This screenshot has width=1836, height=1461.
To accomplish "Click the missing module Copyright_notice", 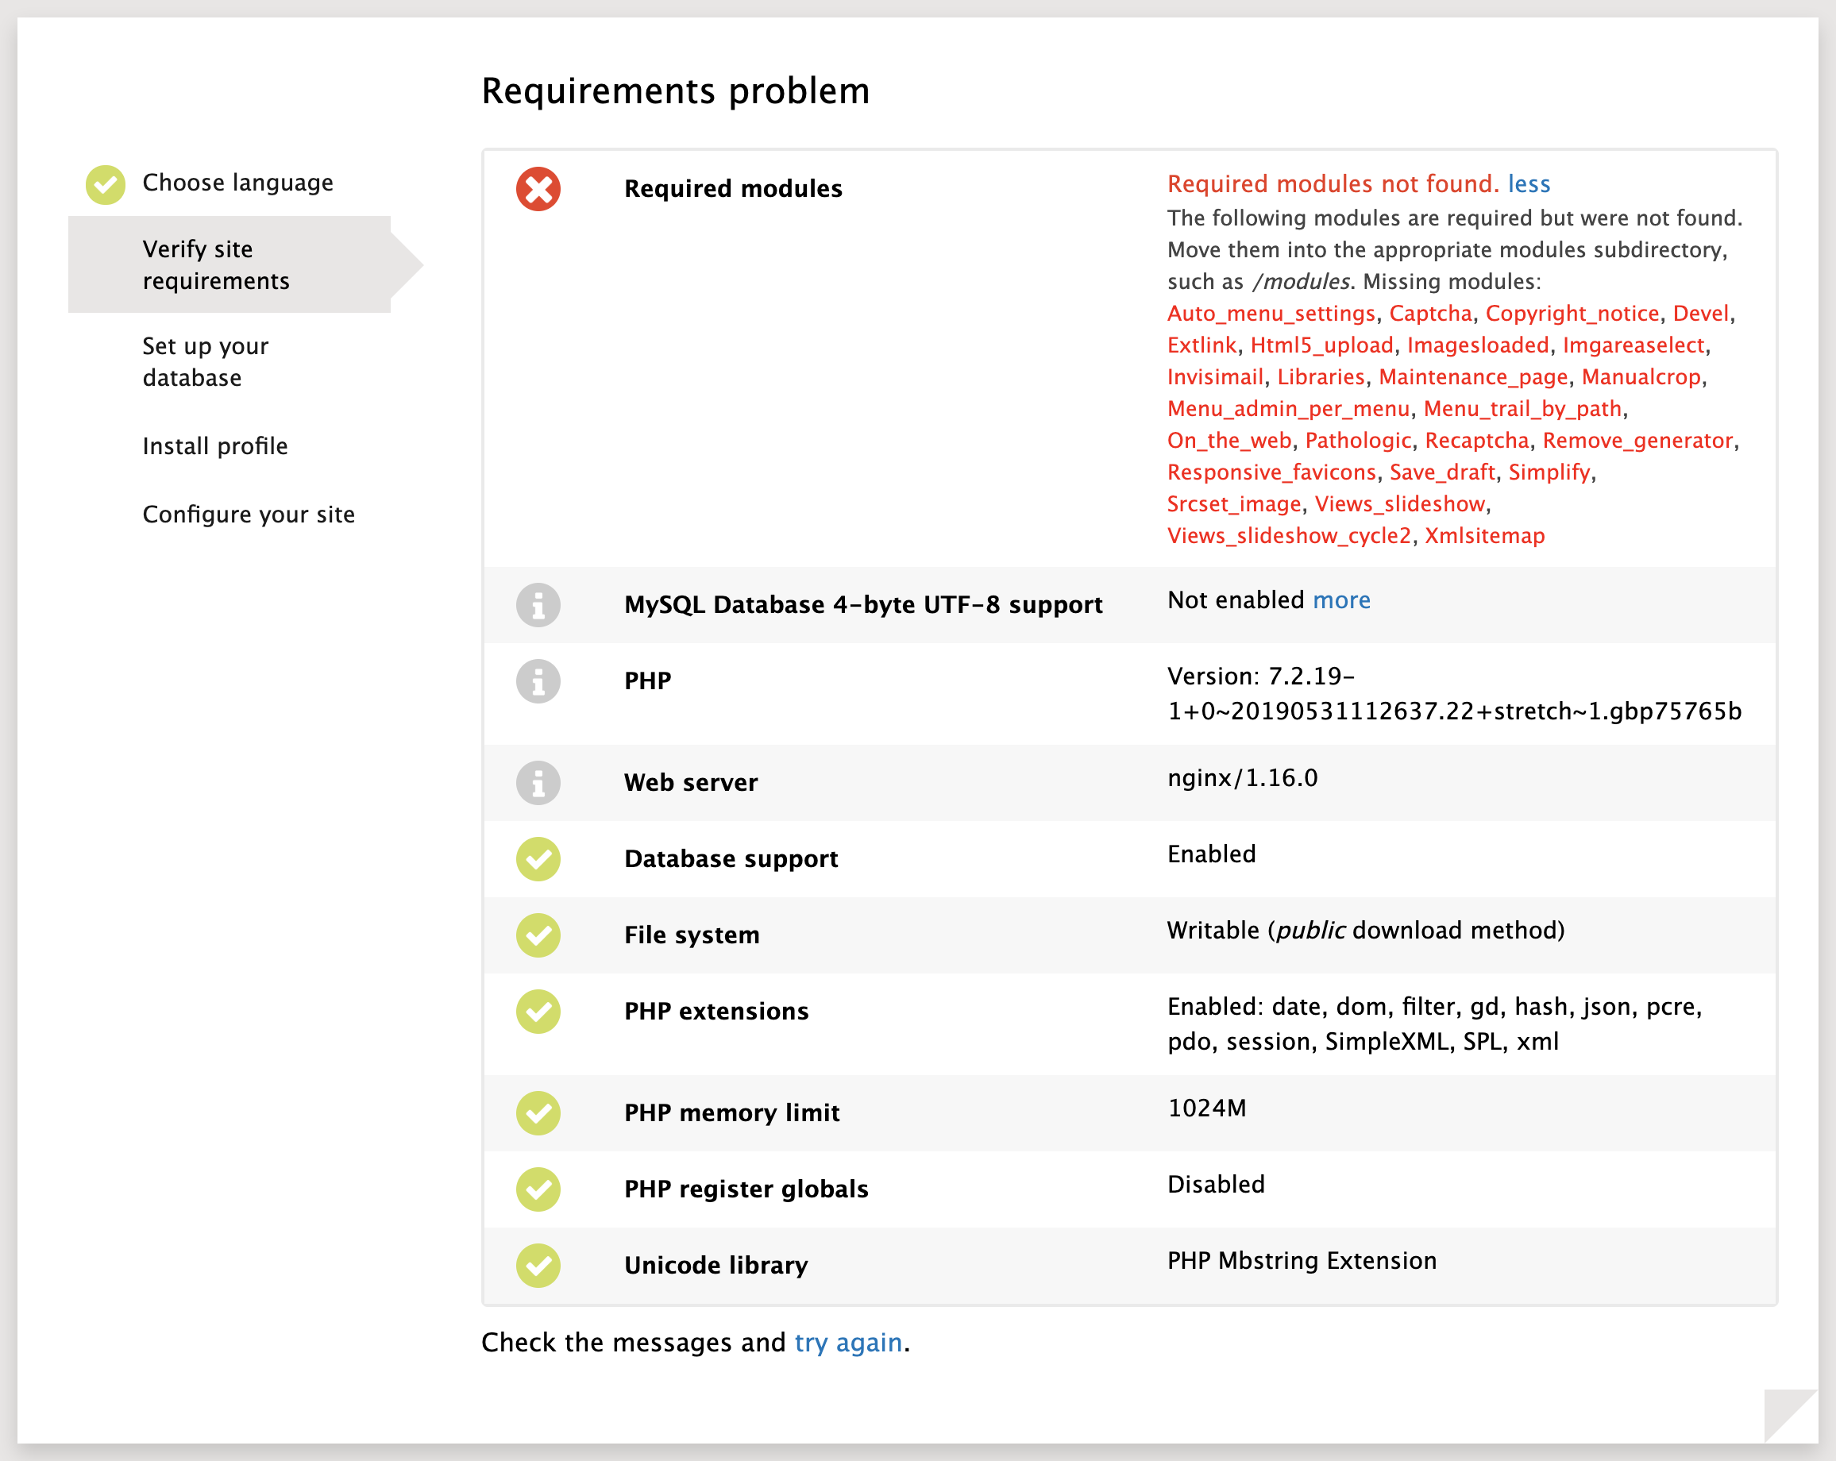I will [1573, 314].
